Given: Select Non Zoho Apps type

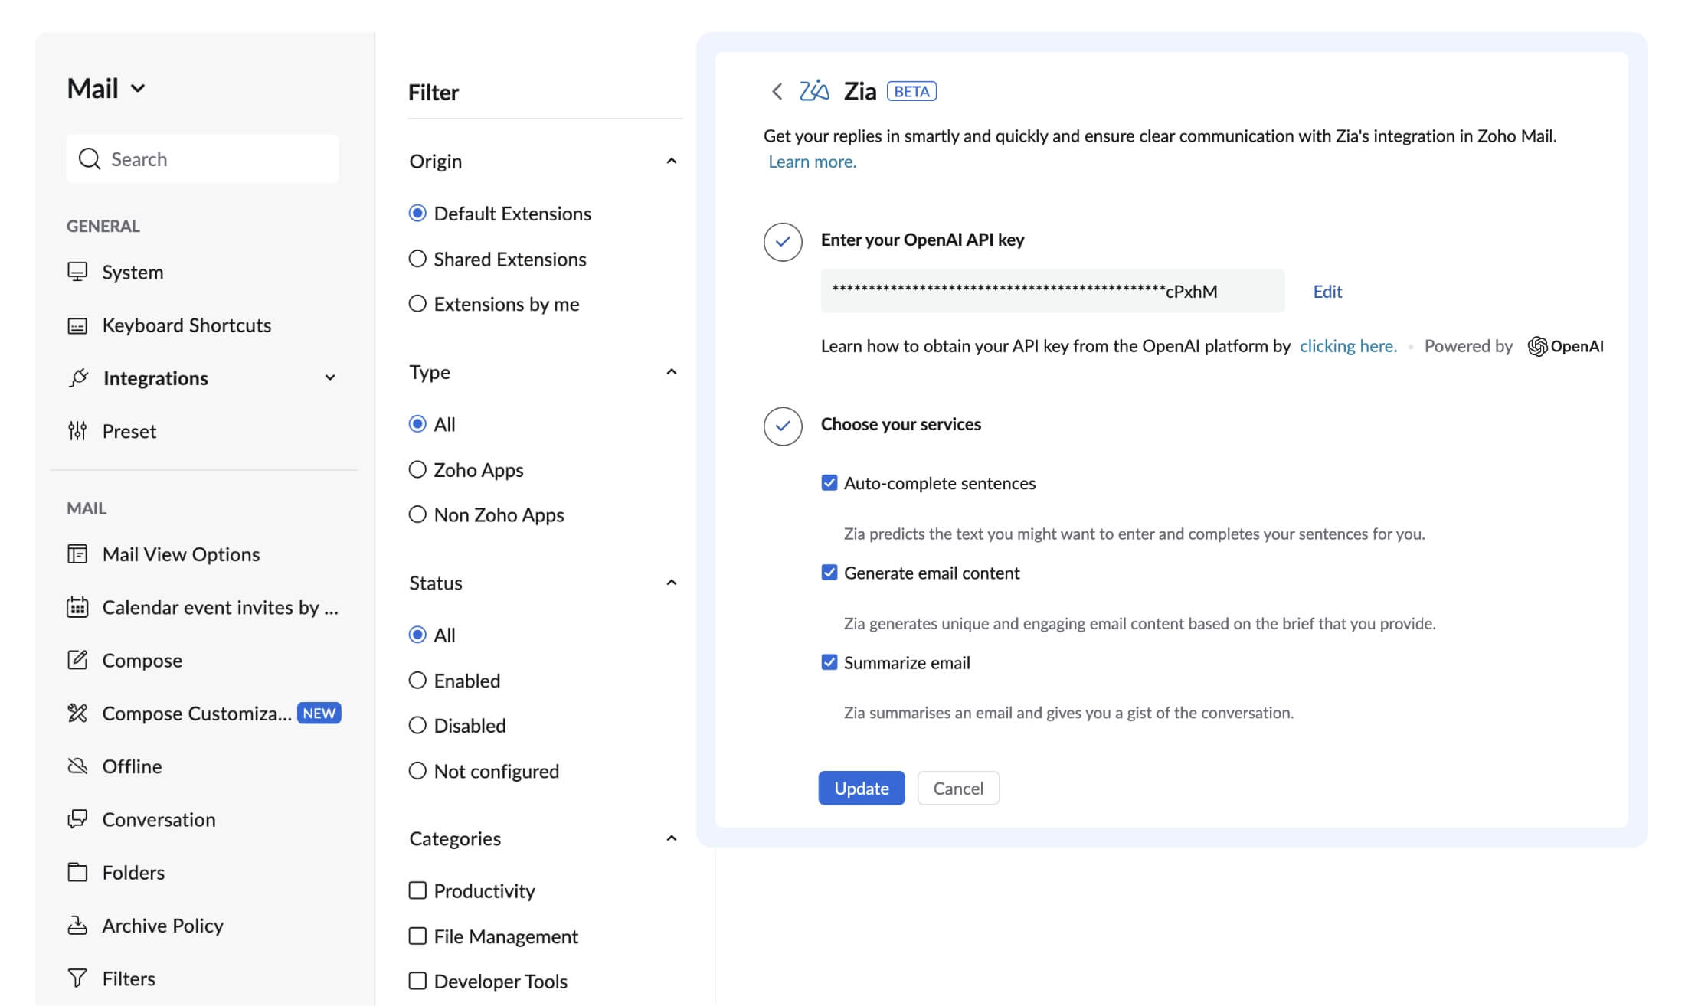Looking at the screenshot, I should (x=417, y=514).
